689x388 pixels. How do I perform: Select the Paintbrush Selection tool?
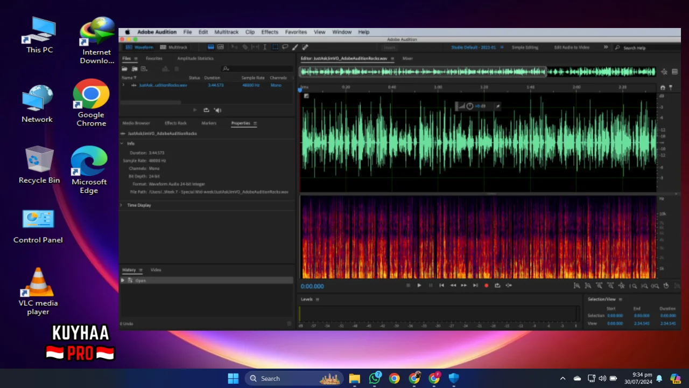tap(295, 47)
